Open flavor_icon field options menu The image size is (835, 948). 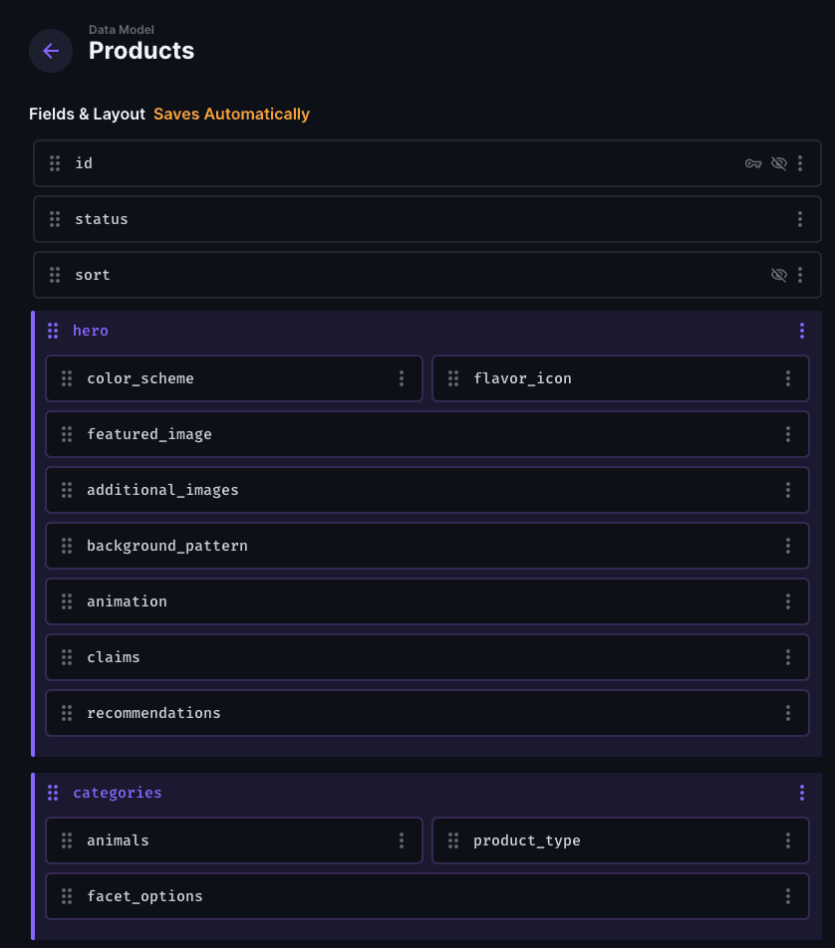(x=788, y=378)
